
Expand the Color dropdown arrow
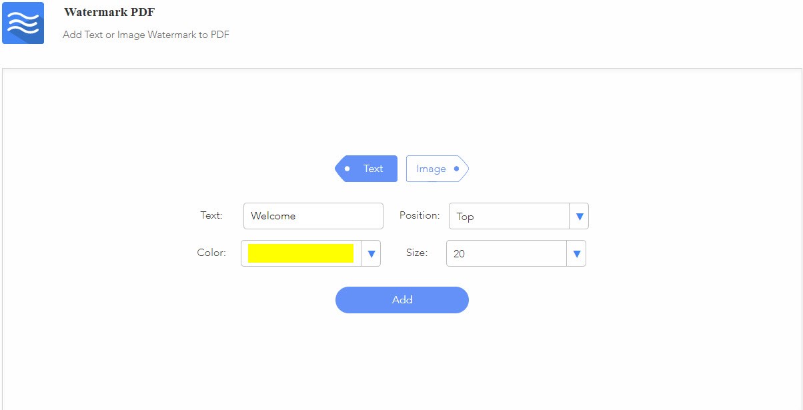(371, 253)
